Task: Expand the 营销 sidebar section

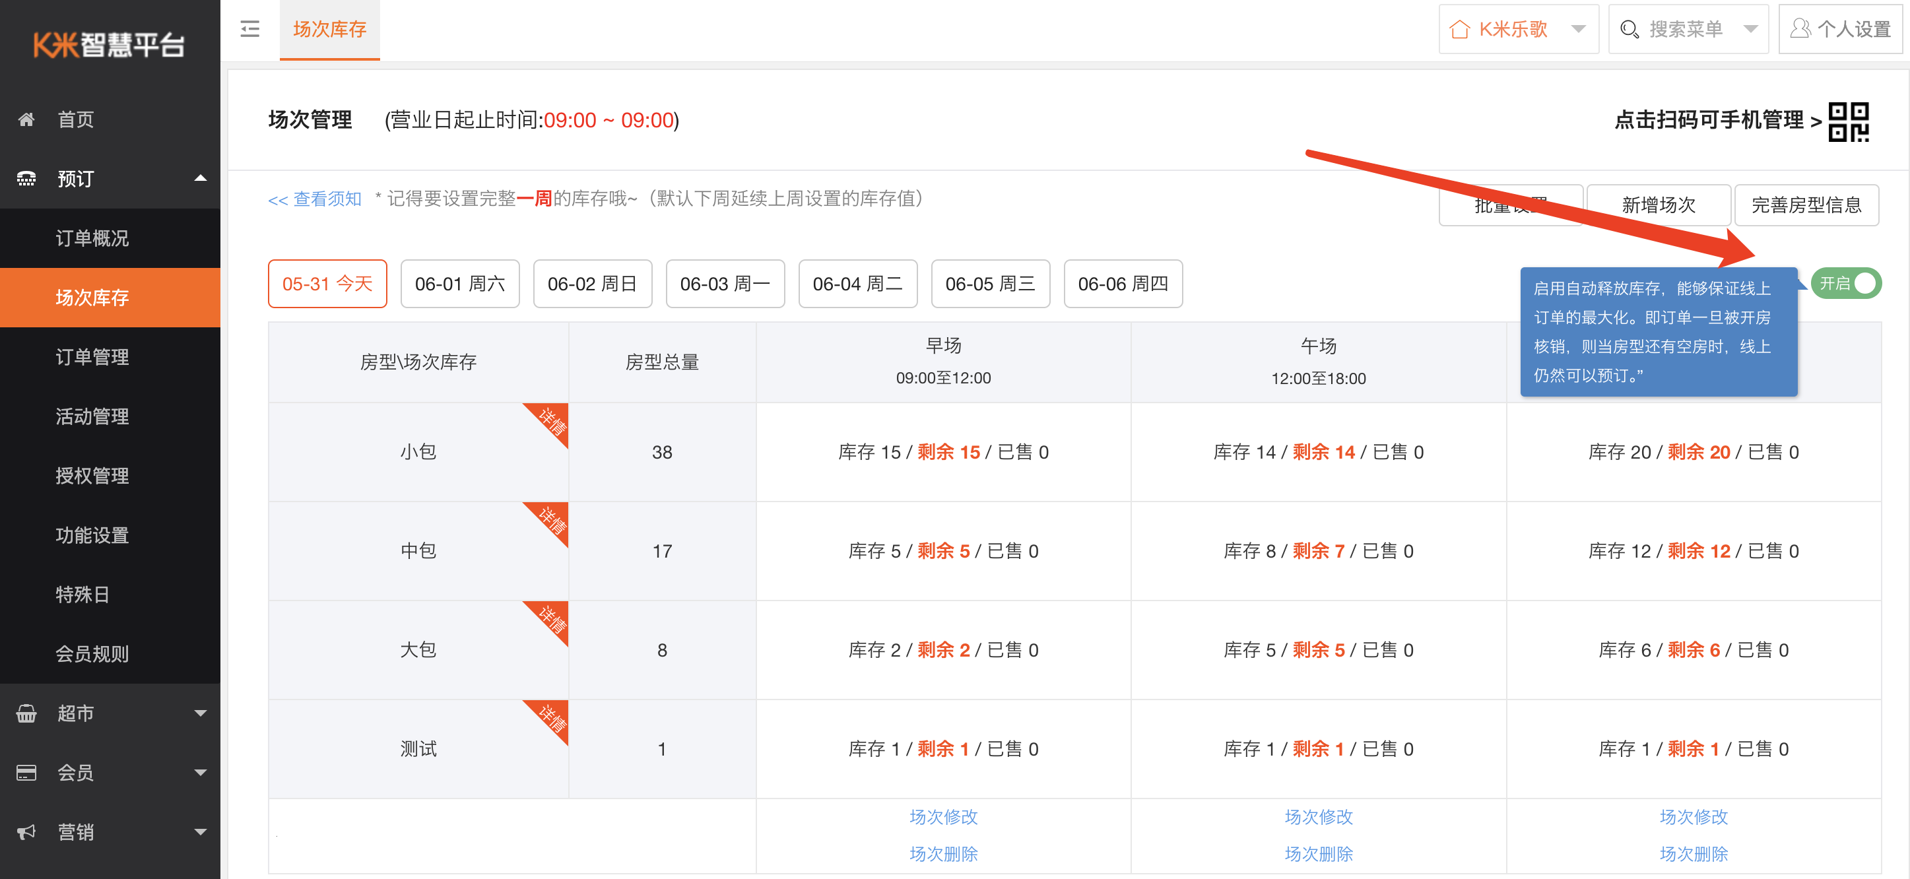Action: point(200,831)
